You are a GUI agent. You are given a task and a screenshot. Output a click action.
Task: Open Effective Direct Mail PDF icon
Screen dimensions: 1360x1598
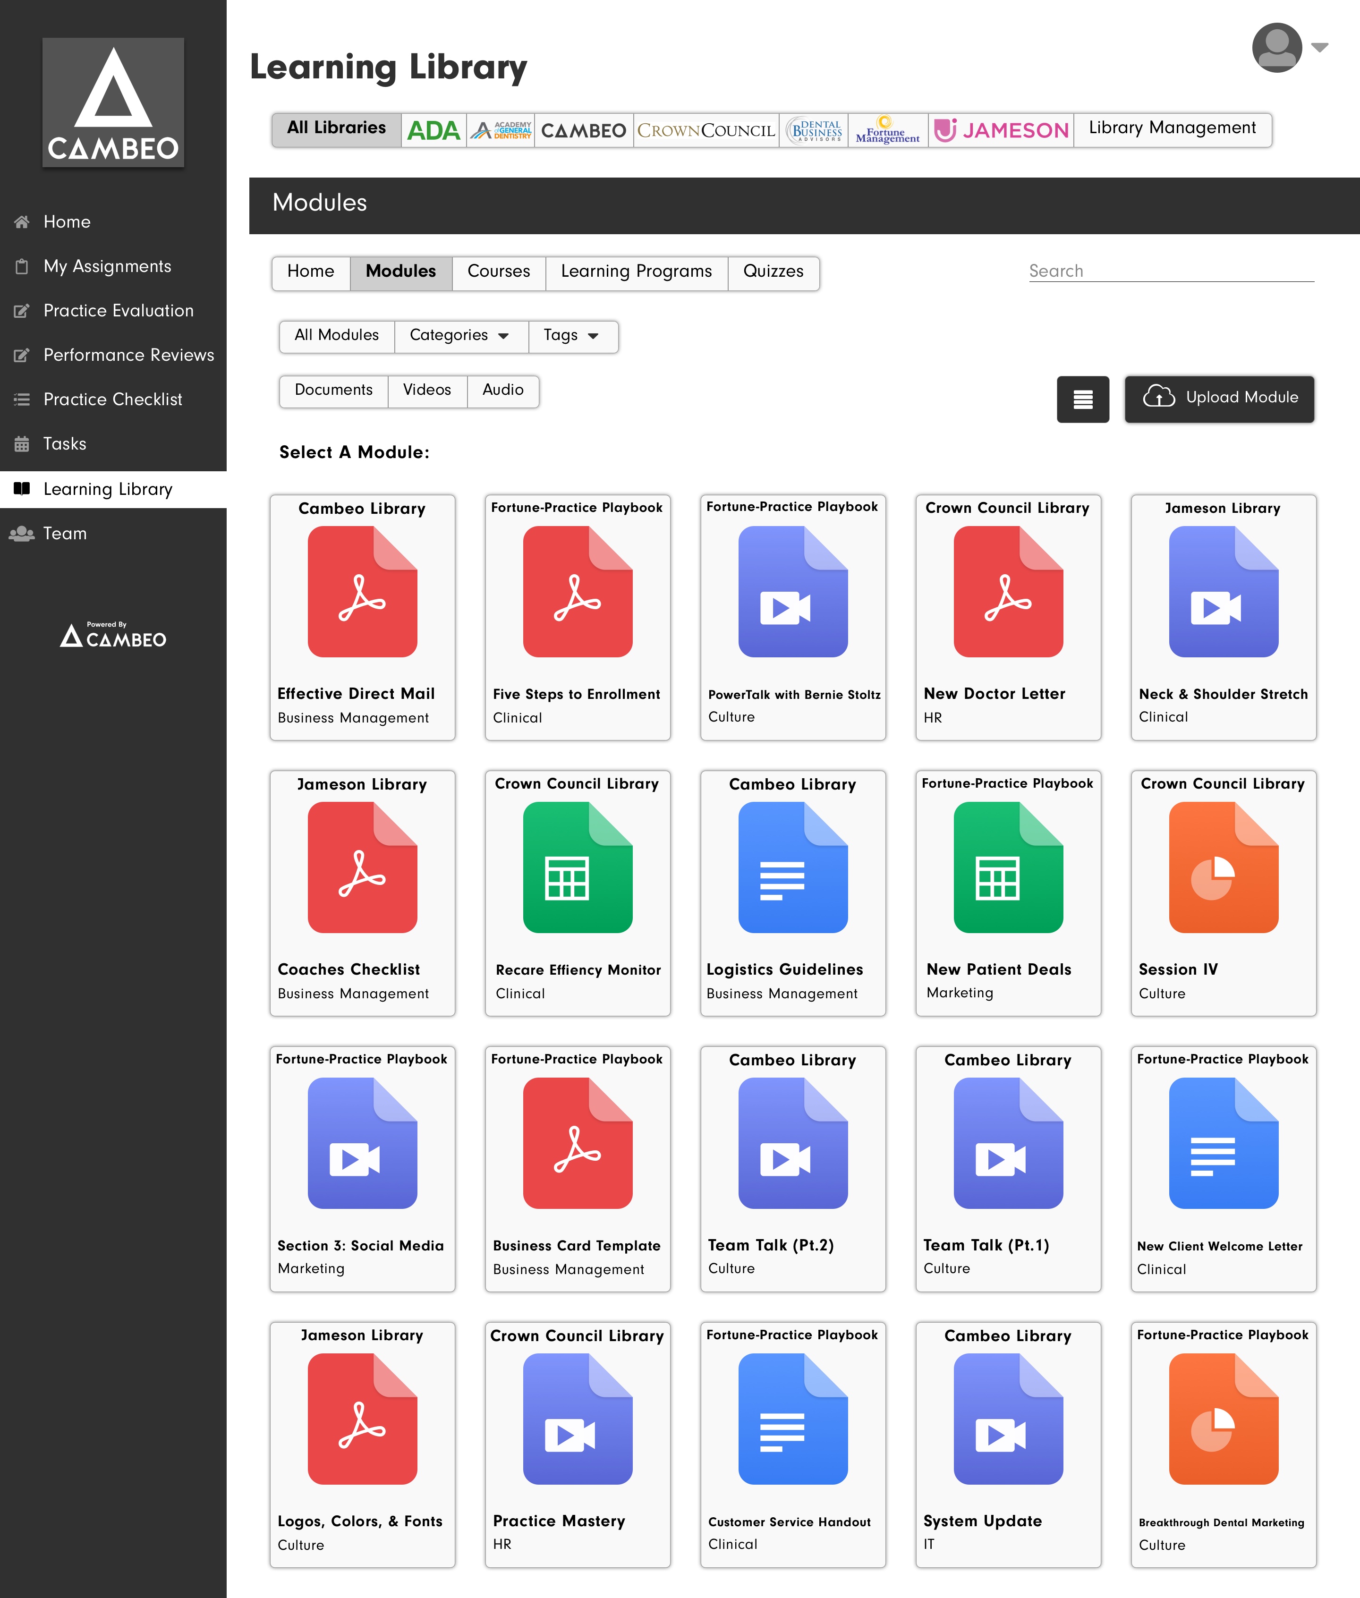(362, 591)
